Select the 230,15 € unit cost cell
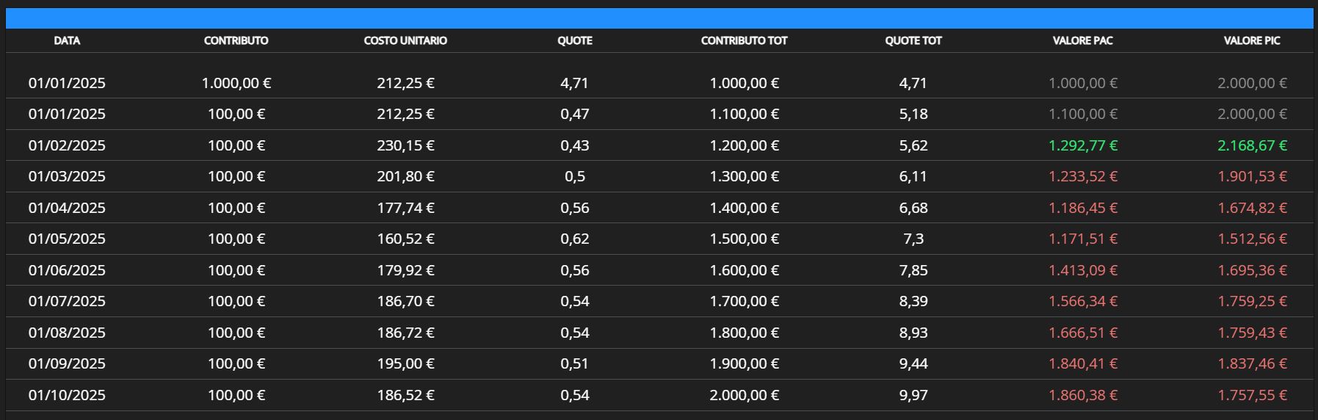The image size is (1318, 420). pyautogui.click(x=405, y=145)
